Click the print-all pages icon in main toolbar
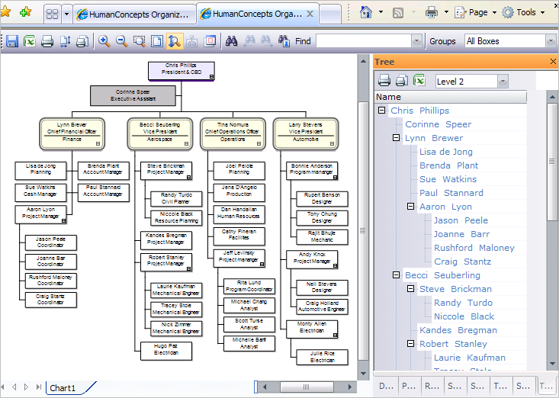 (x=82, y=41)
